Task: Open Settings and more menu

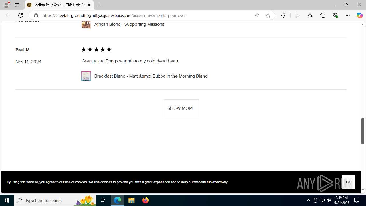Action: [x=348, y=15]
